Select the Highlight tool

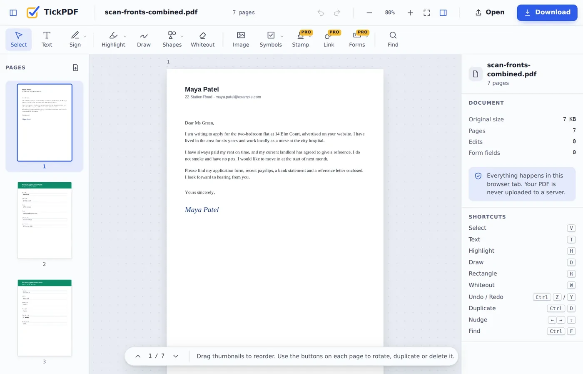tap(113, 39)
